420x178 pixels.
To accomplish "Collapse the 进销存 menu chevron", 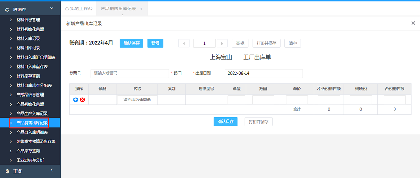I will 52,9.
